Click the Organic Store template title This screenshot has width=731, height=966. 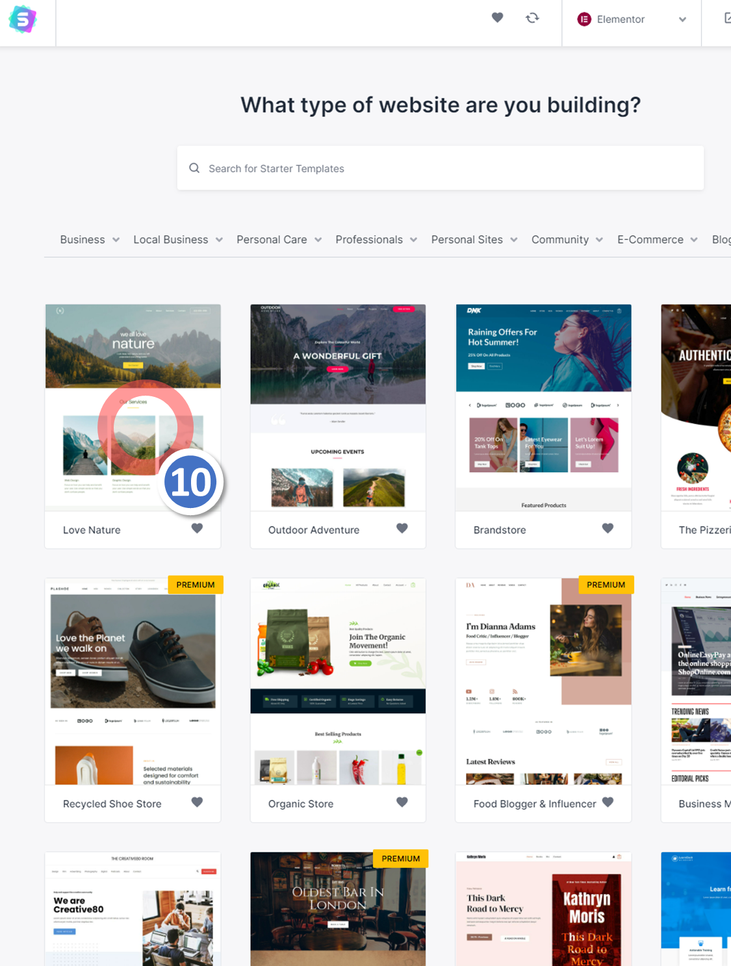click(301, 804)
